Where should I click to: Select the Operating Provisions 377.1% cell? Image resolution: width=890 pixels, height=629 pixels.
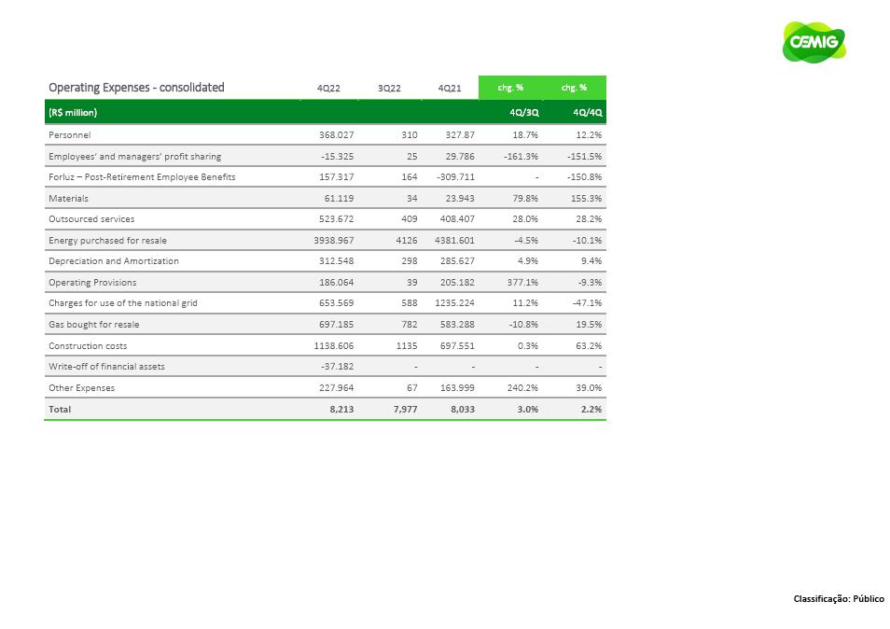522,282
